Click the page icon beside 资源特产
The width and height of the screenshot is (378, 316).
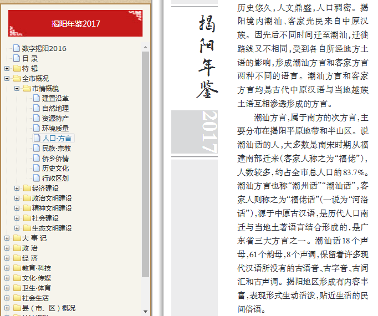coord(37,118)
